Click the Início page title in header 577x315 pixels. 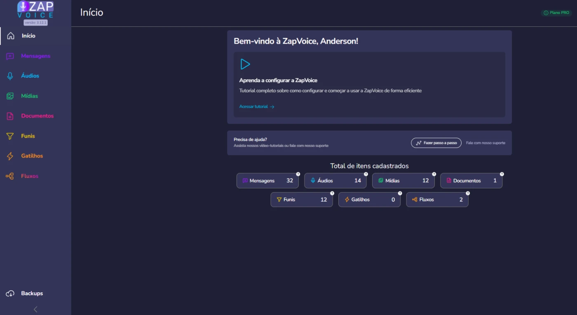(x=91, y=12)
